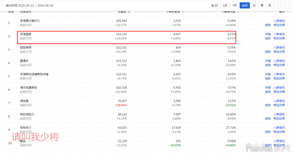Open 人群透视 for 手淘猜你喜欢
This screenshot has width=292, height=157.
click(279, 21)
